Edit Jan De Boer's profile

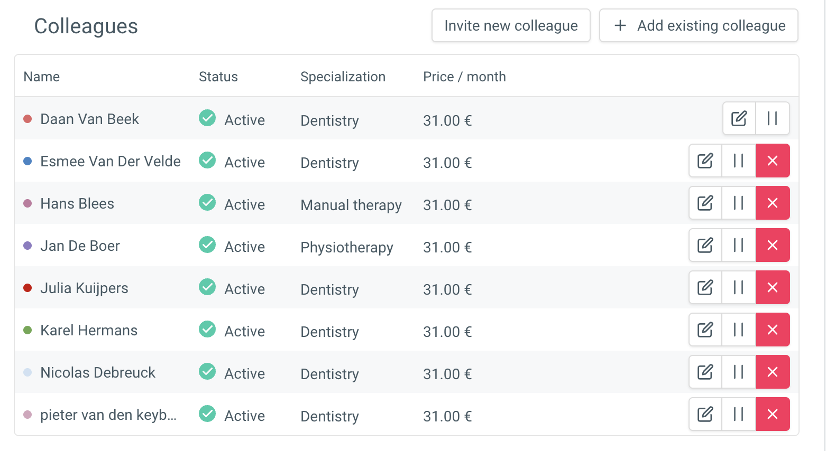705,245
